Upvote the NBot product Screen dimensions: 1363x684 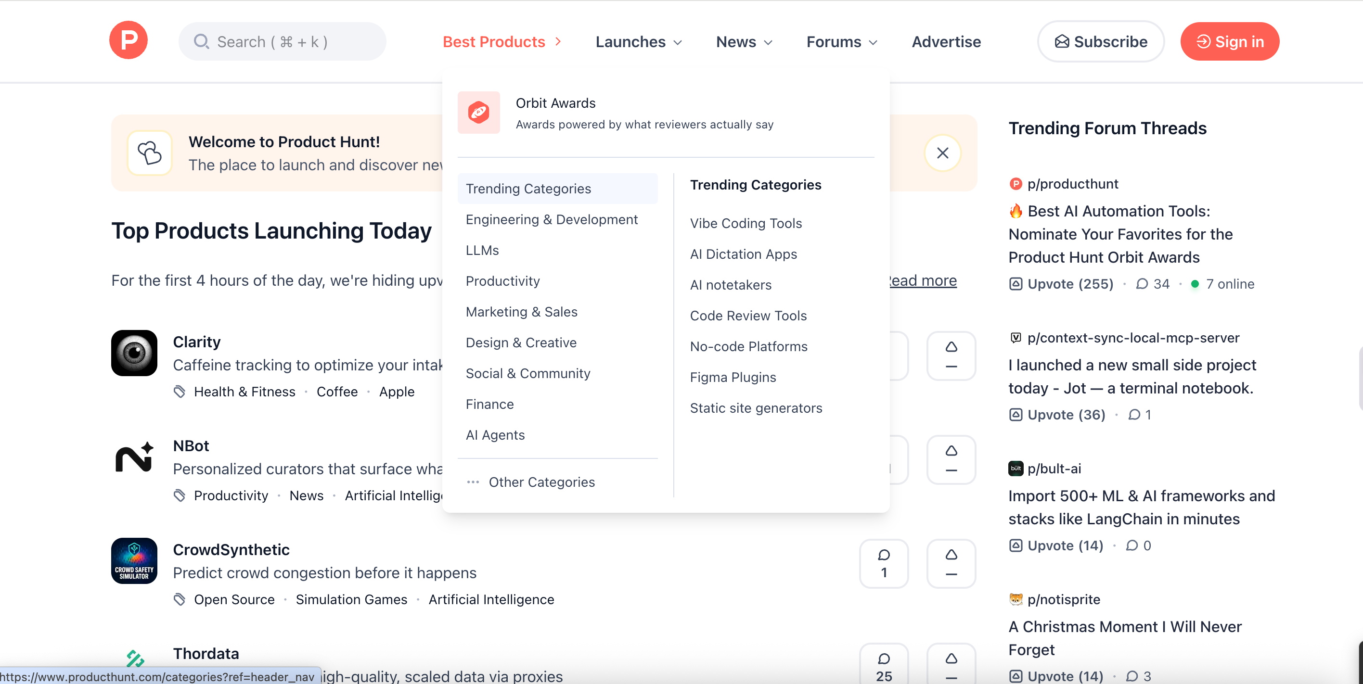pos(951,460)
